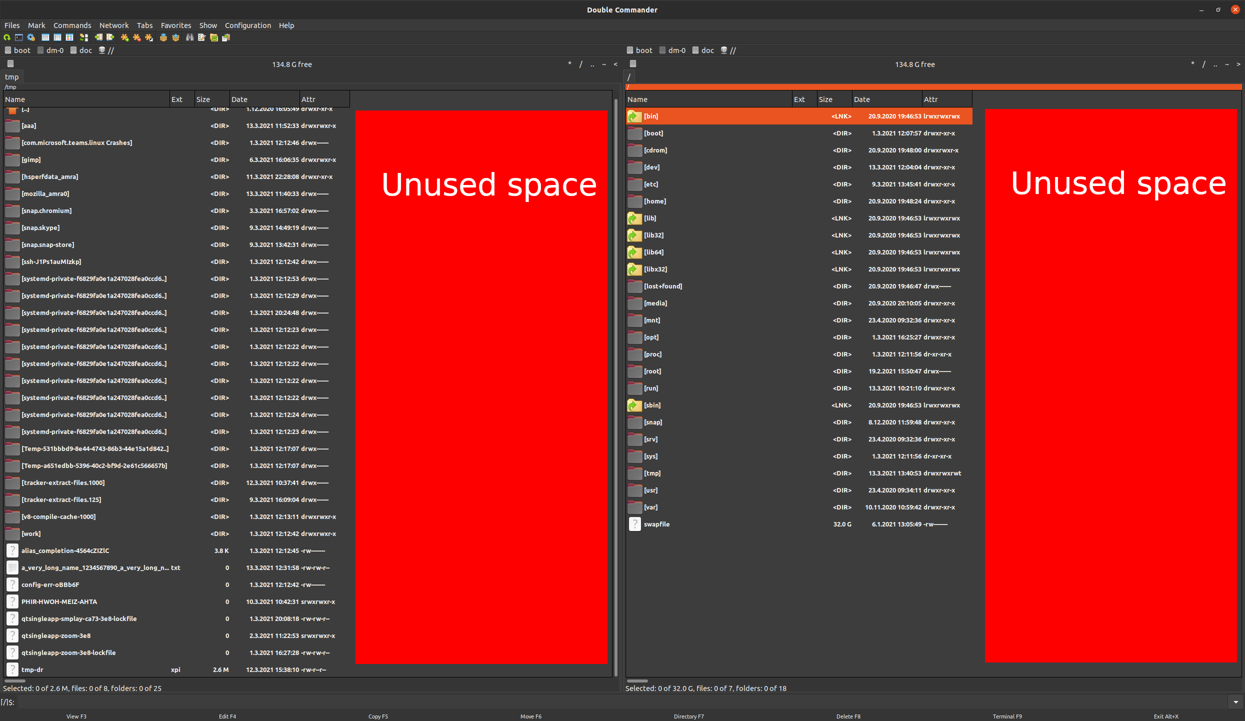The height and width of the screenshot is (721, 1245).
Task: Click the View F3 button
Action: [x=76, y=716]
